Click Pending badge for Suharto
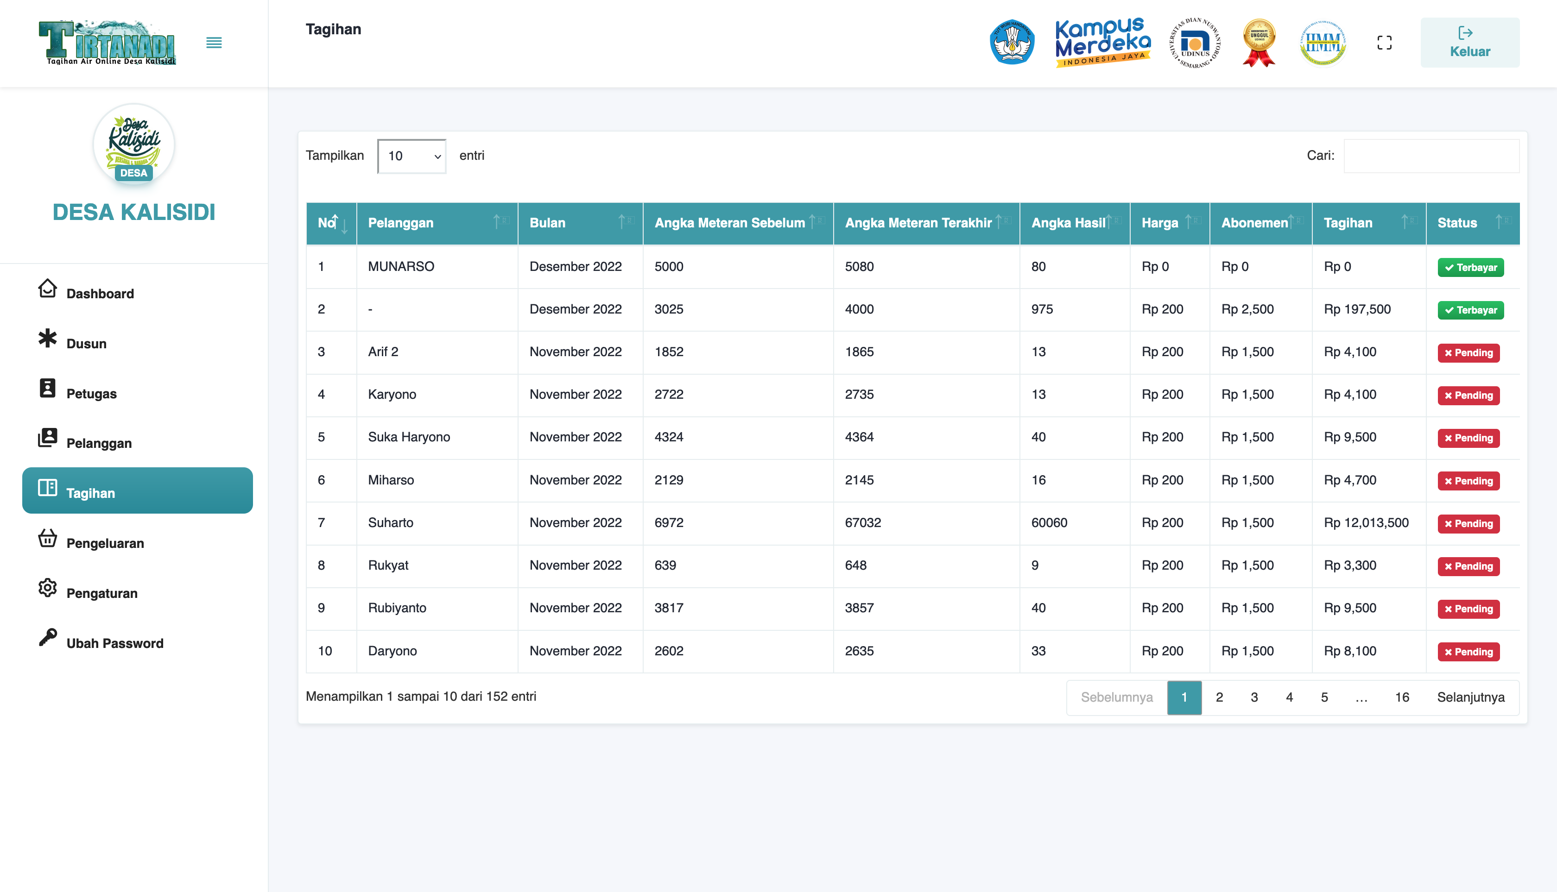The width and height of the screenshot is (1557, 892). [1468, 524]
